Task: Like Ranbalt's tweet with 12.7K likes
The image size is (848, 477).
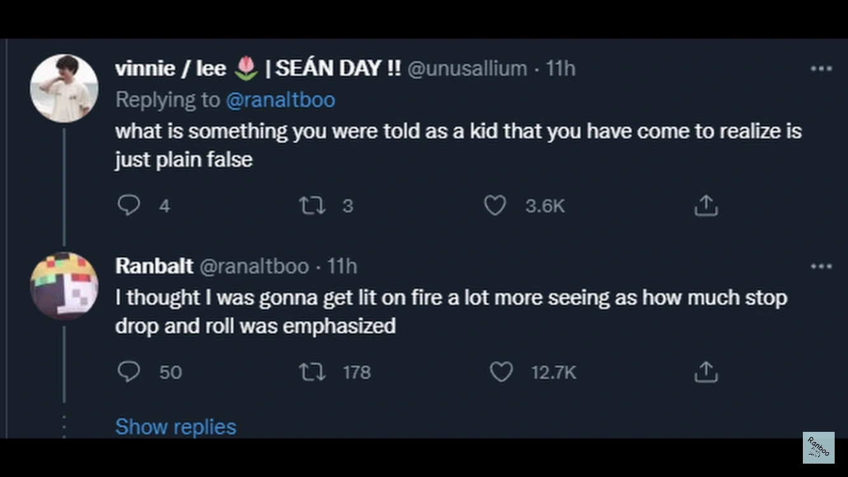Action: coord(501,372)
